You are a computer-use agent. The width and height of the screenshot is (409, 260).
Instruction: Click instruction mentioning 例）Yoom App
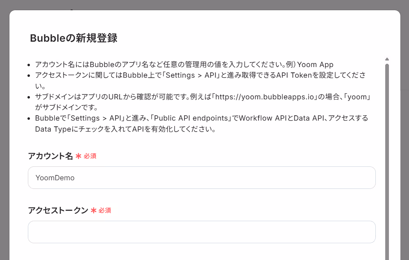coord(184,65)
